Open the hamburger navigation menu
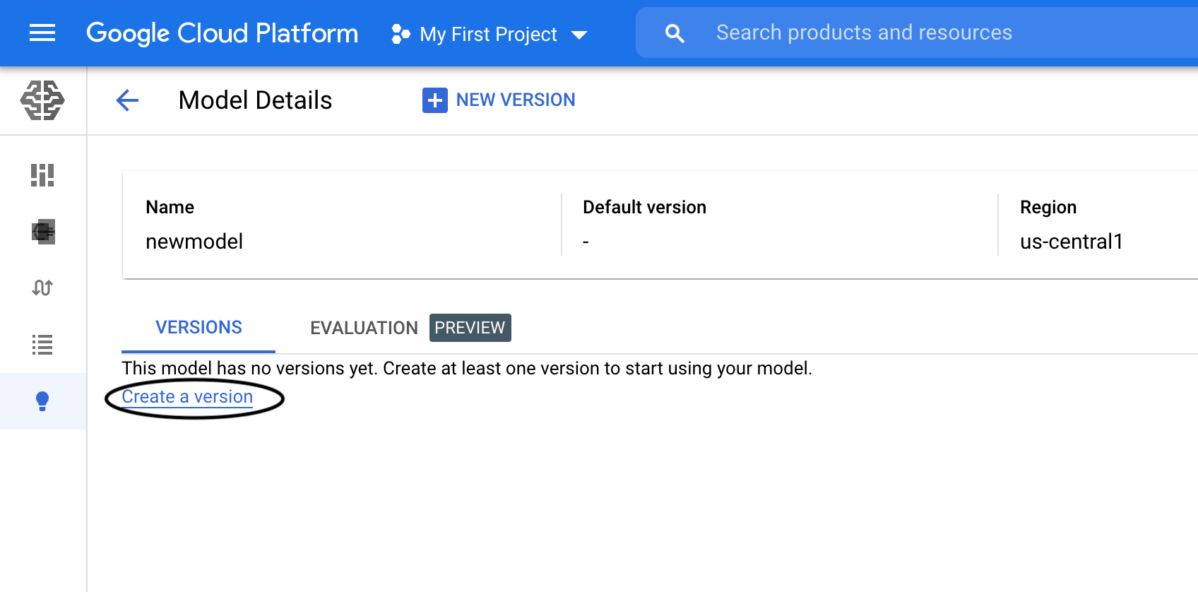The width and height of the screenshot is (1198, 592). [42, 32]
